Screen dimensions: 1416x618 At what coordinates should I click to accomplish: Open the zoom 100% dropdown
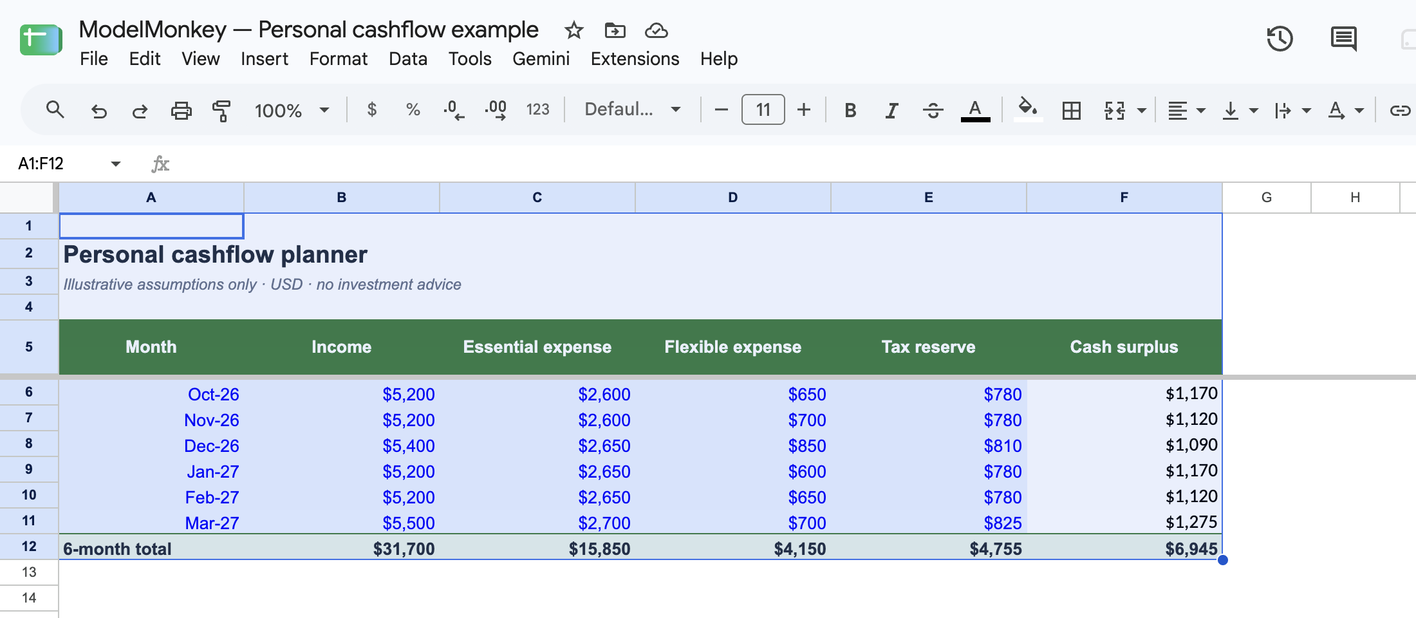292,111
